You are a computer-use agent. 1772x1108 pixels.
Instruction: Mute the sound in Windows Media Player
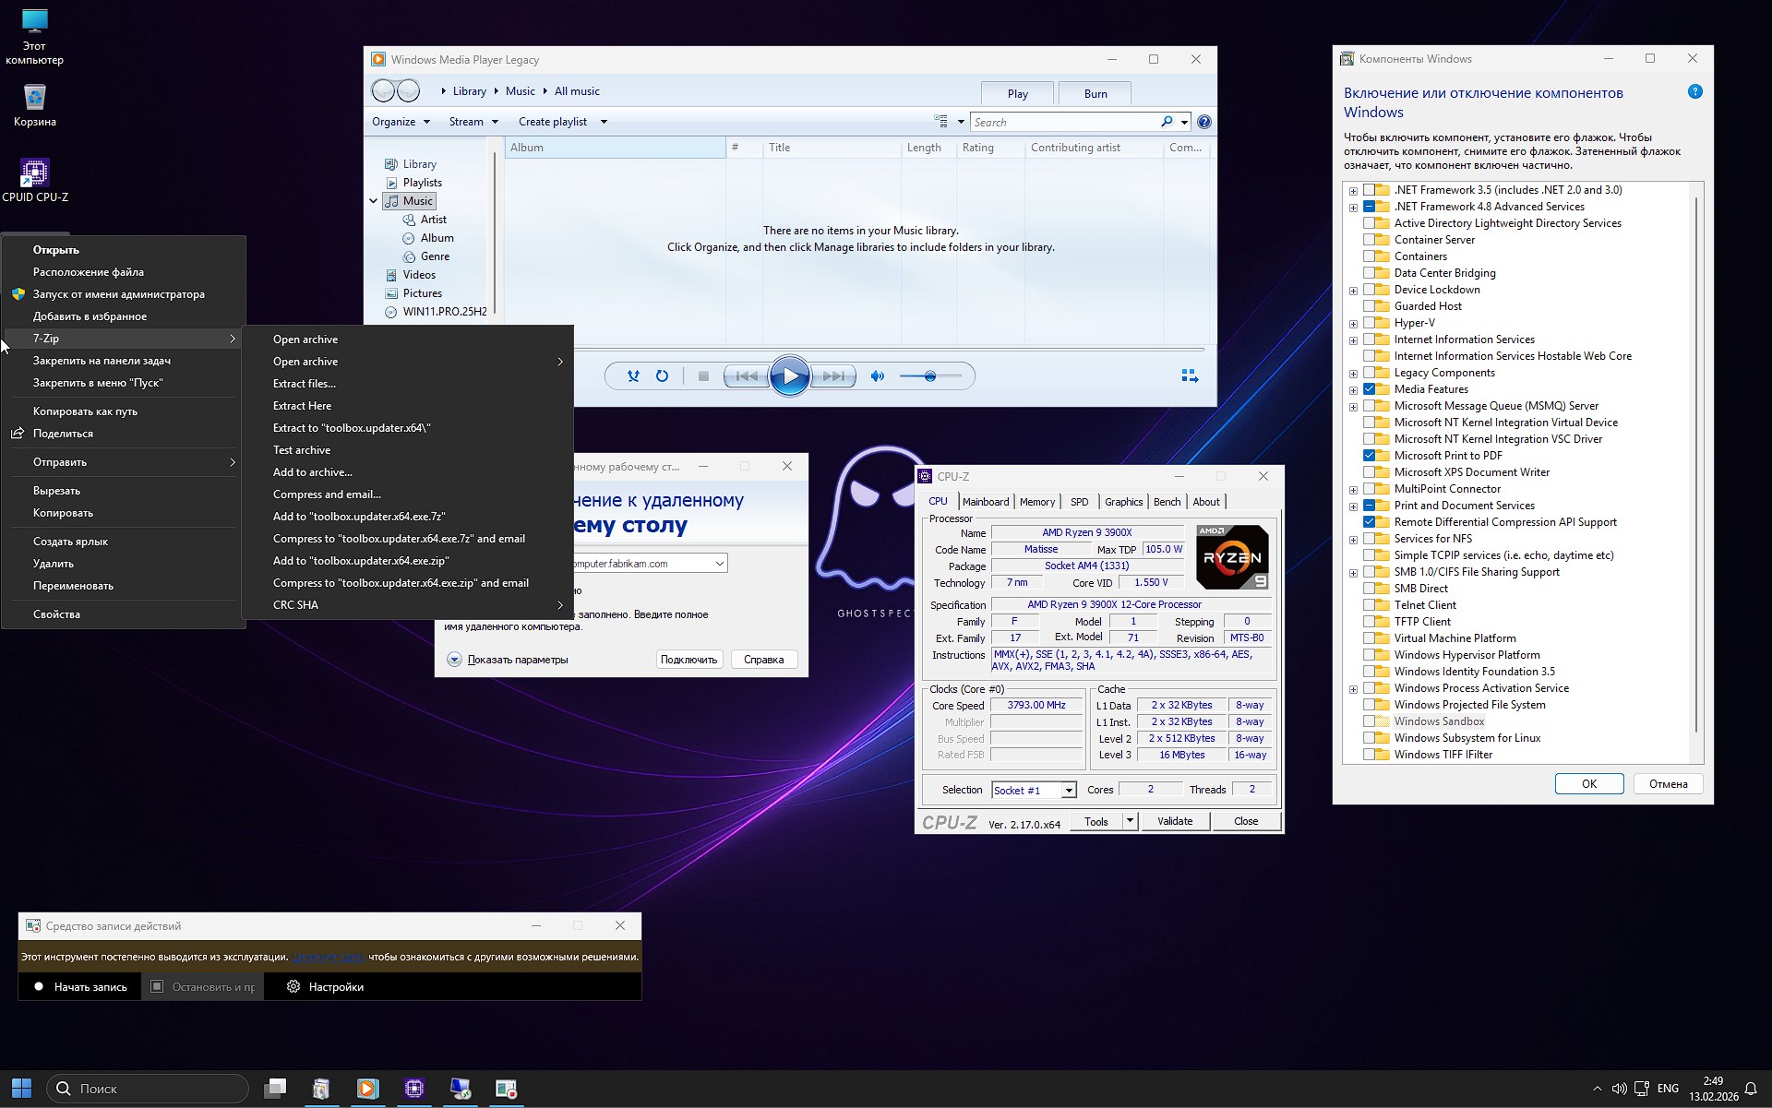pyautogui.click(x=877, y=375)
